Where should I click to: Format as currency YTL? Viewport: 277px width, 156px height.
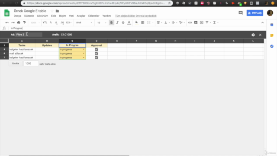point(45,23)
